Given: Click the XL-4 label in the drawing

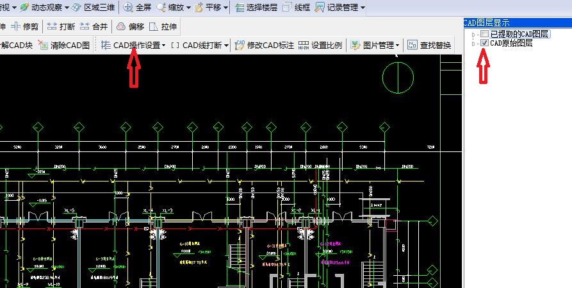Looking at the screenshot, I should (148, 210).
